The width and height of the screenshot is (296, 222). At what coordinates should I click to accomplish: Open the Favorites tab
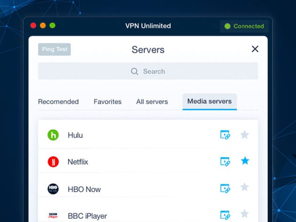(107, 101)
